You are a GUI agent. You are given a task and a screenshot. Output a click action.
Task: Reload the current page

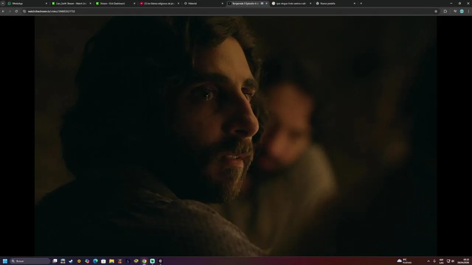pos(16,11)
